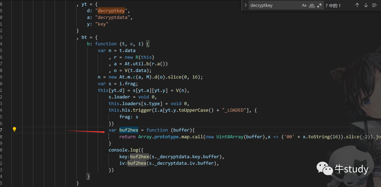
Task: Open the lightbulb code actions icon
Action: [x=14, y=129]
